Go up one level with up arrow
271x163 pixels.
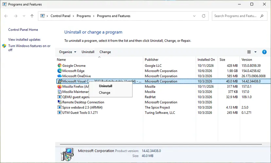pos(32,16)
